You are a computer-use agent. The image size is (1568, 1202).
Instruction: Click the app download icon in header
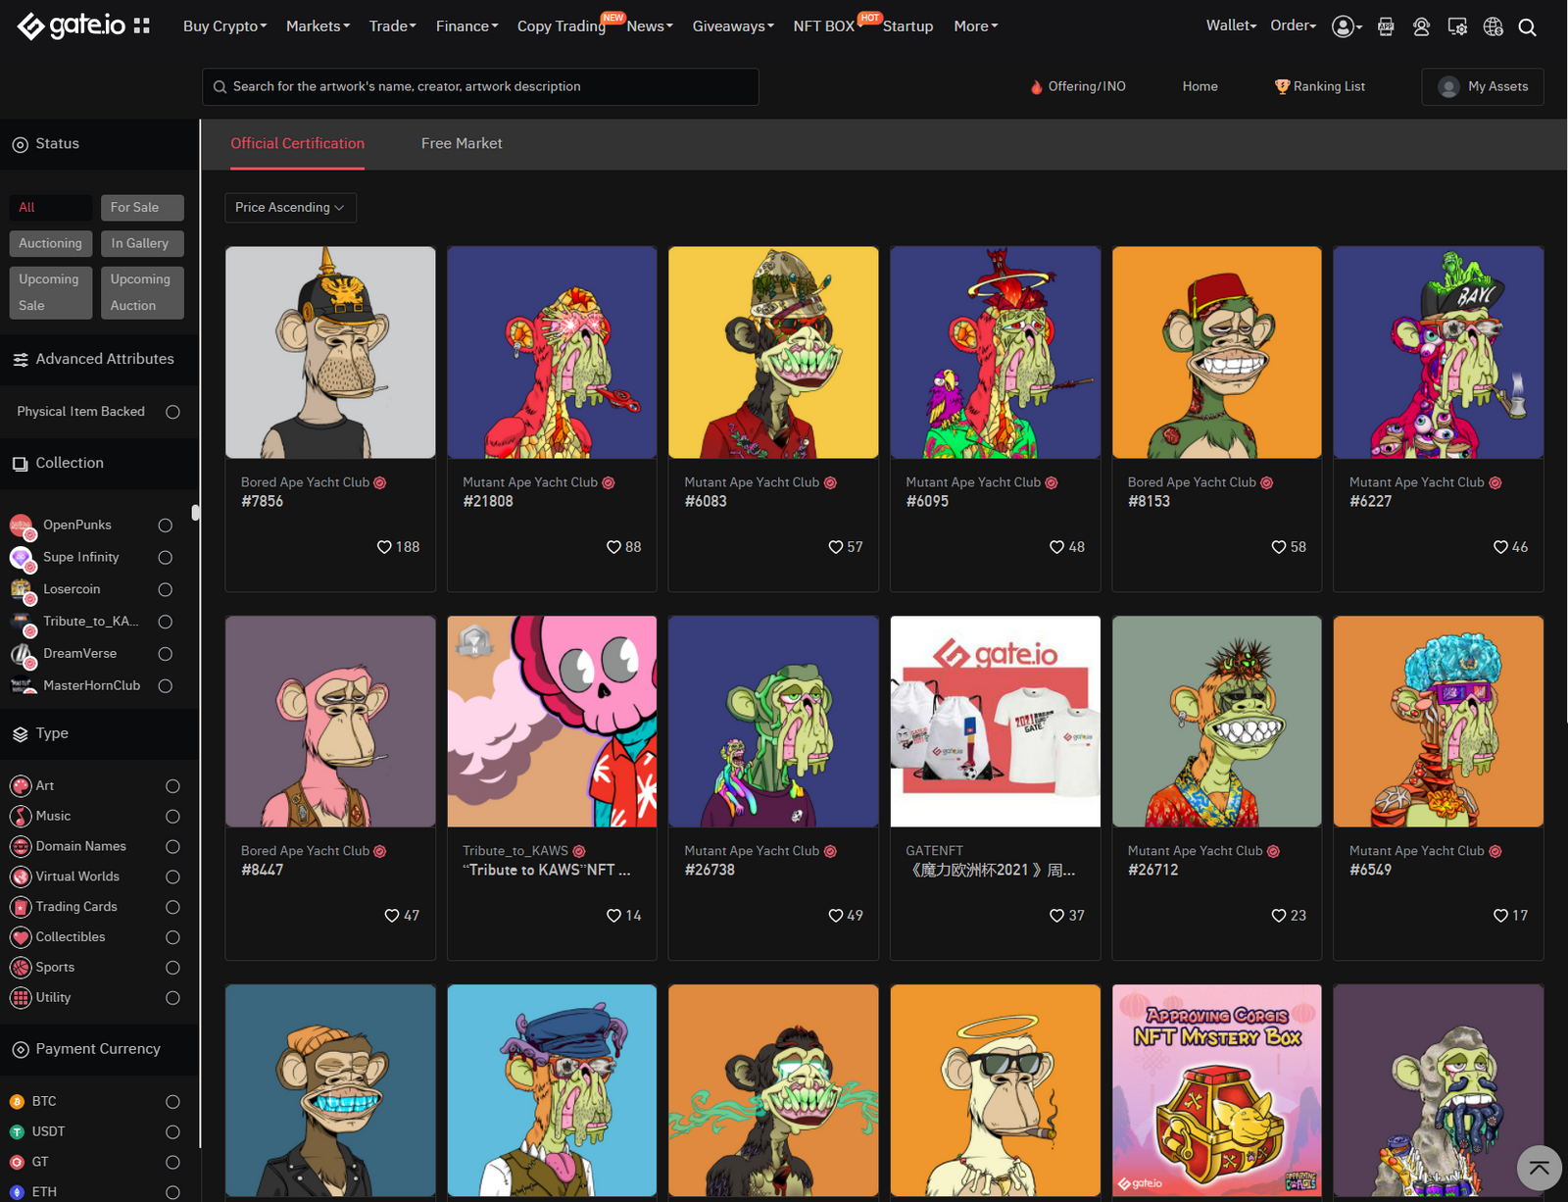(x=1386, y=26)
